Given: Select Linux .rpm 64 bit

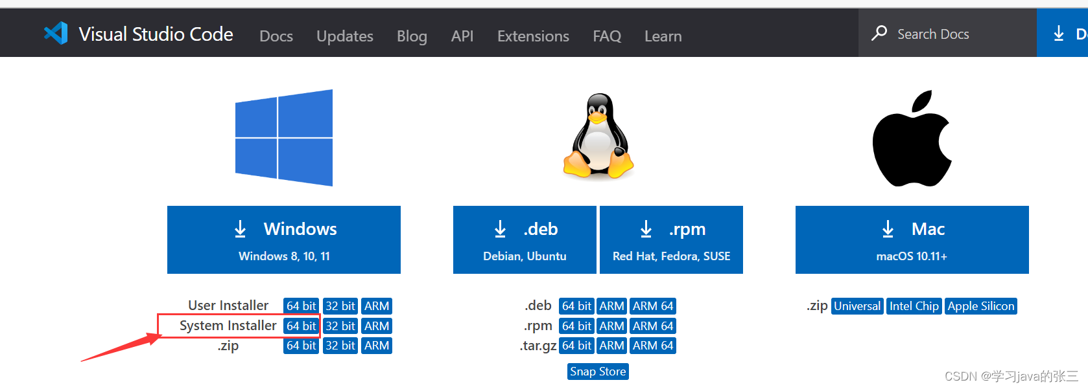Looking at the screenshot, I should [x=576, y=326].
